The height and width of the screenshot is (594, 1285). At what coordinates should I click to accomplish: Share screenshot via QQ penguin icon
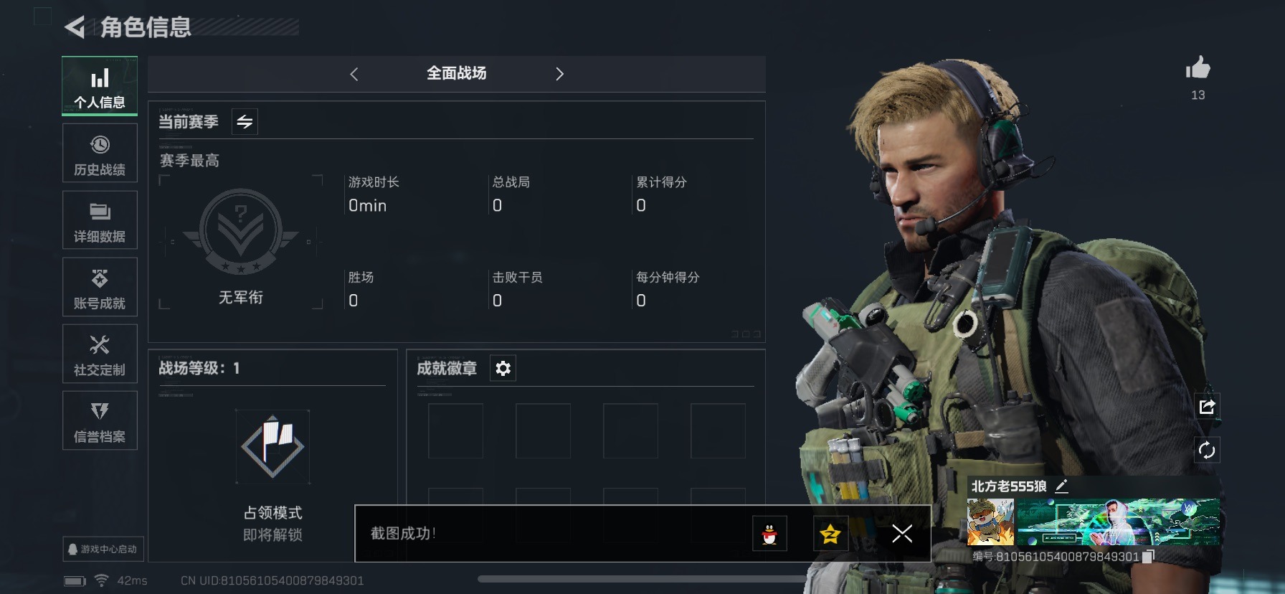click(x=769, y=534)
